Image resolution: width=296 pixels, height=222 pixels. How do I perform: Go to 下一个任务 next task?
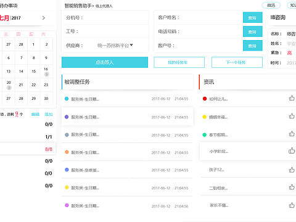point(237,62)
